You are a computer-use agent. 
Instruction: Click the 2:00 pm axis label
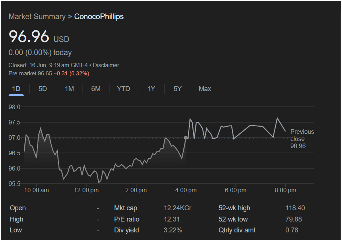pos(136,190)
